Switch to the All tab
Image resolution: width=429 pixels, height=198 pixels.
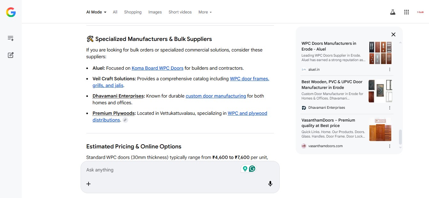(x=115, y=12)
